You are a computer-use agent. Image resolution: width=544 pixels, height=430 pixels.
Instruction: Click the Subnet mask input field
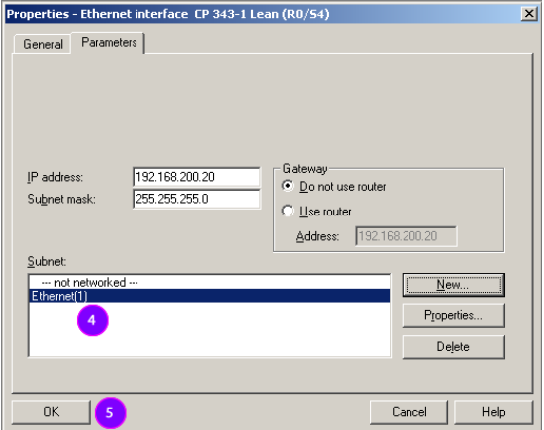[196, 199]
